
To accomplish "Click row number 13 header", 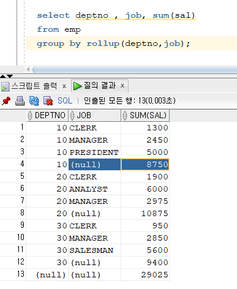I will point(13,274).
